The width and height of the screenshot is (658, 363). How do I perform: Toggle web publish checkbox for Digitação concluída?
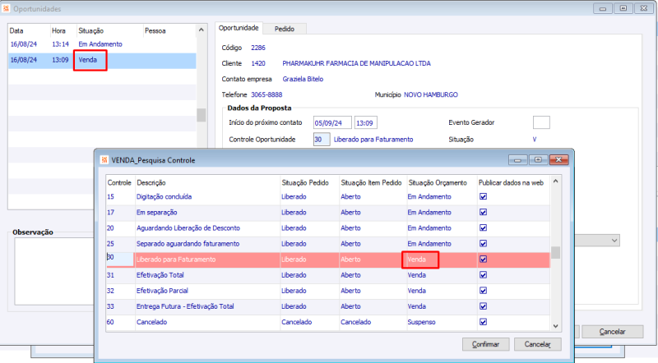483,196
